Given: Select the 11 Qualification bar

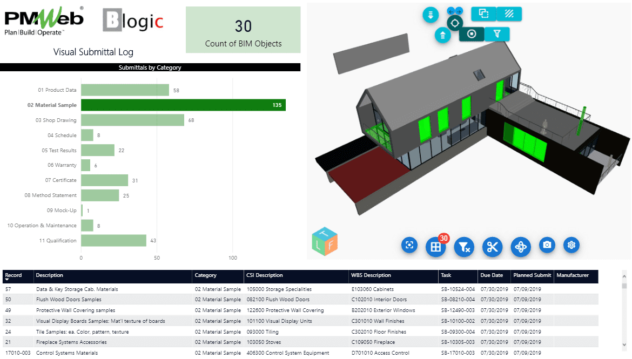Looking at the screenshot, I should pyautogui.click(x=113, y=241).
